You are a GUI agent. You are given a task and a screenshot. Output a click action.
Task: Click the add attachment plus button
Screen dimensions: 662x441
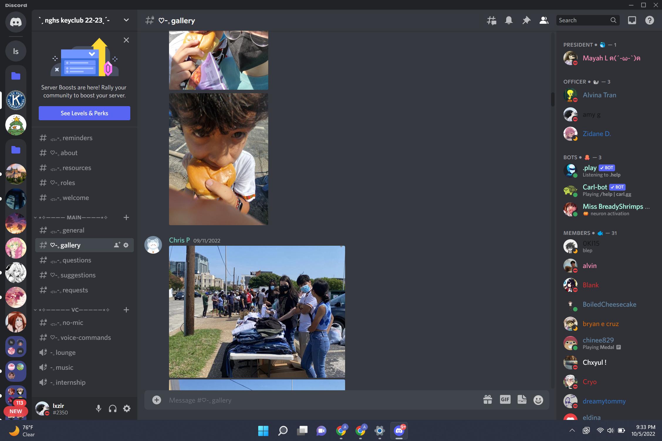click(157, 400)
